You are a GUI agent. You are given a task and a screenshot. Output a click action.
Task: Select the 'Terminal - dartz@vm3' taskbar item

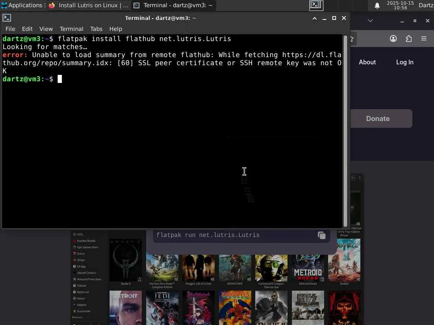point(173,5)
